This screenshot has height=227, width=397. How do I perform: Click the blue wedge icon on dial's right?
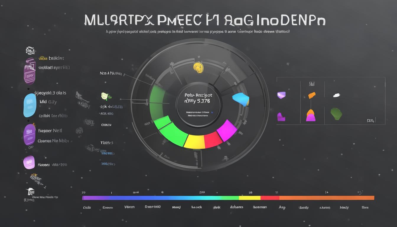tap(240, 99)
